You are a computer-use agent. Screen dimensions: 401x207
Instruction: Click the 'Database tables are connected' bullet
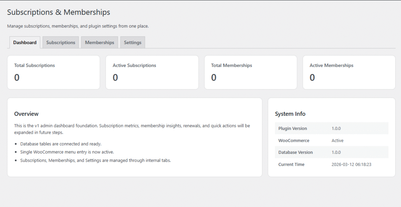point(61,144)
